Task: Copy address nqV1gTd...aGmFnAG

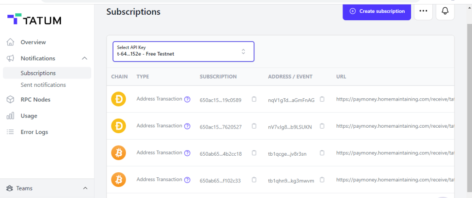Action: [322, 99]
